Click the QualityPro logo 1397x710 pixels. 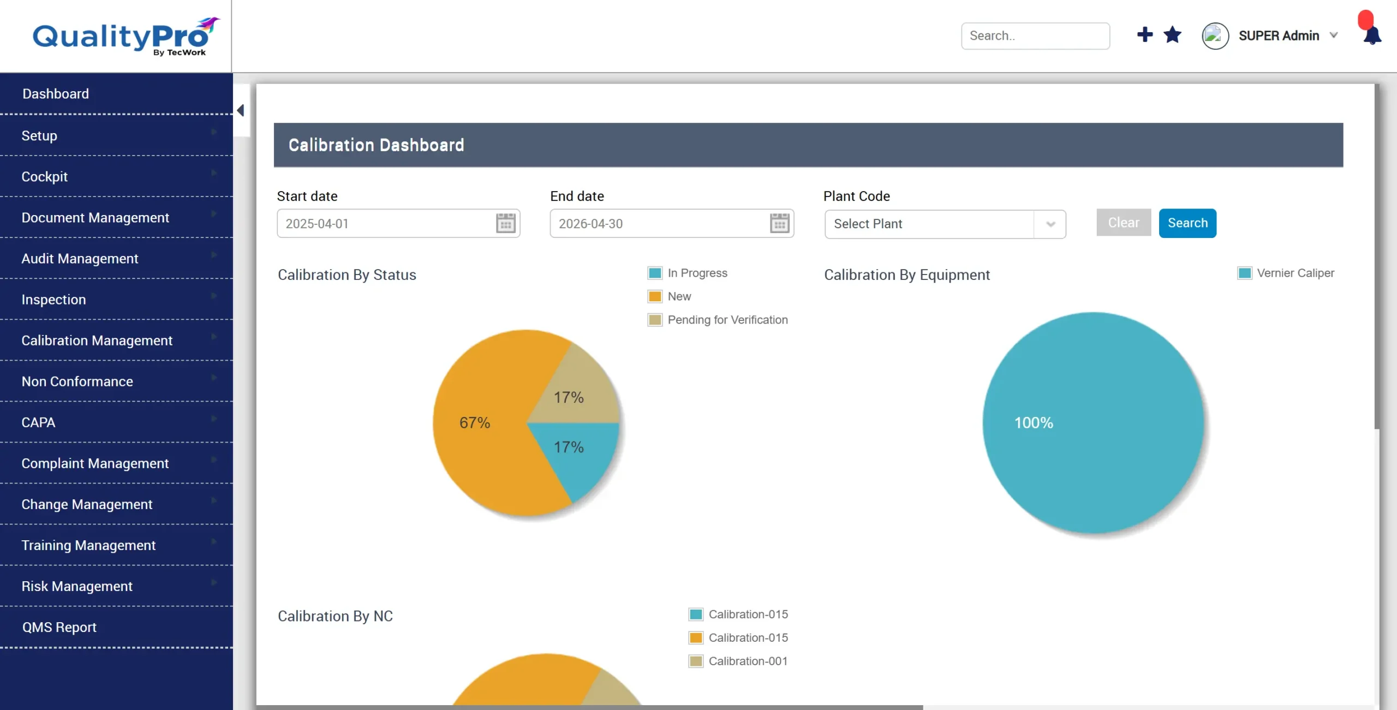tap(126, 36)
